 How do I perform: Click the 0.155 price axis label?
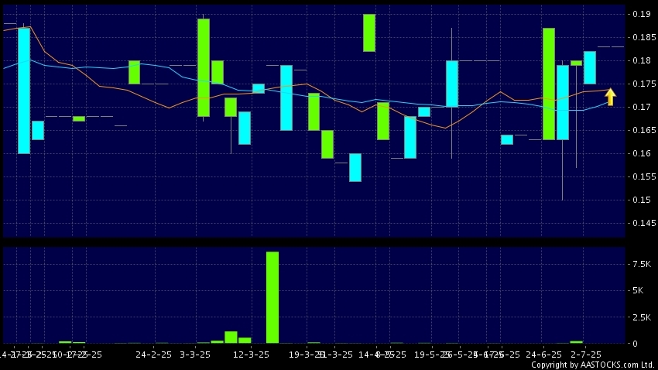click(x=644, y=176)
